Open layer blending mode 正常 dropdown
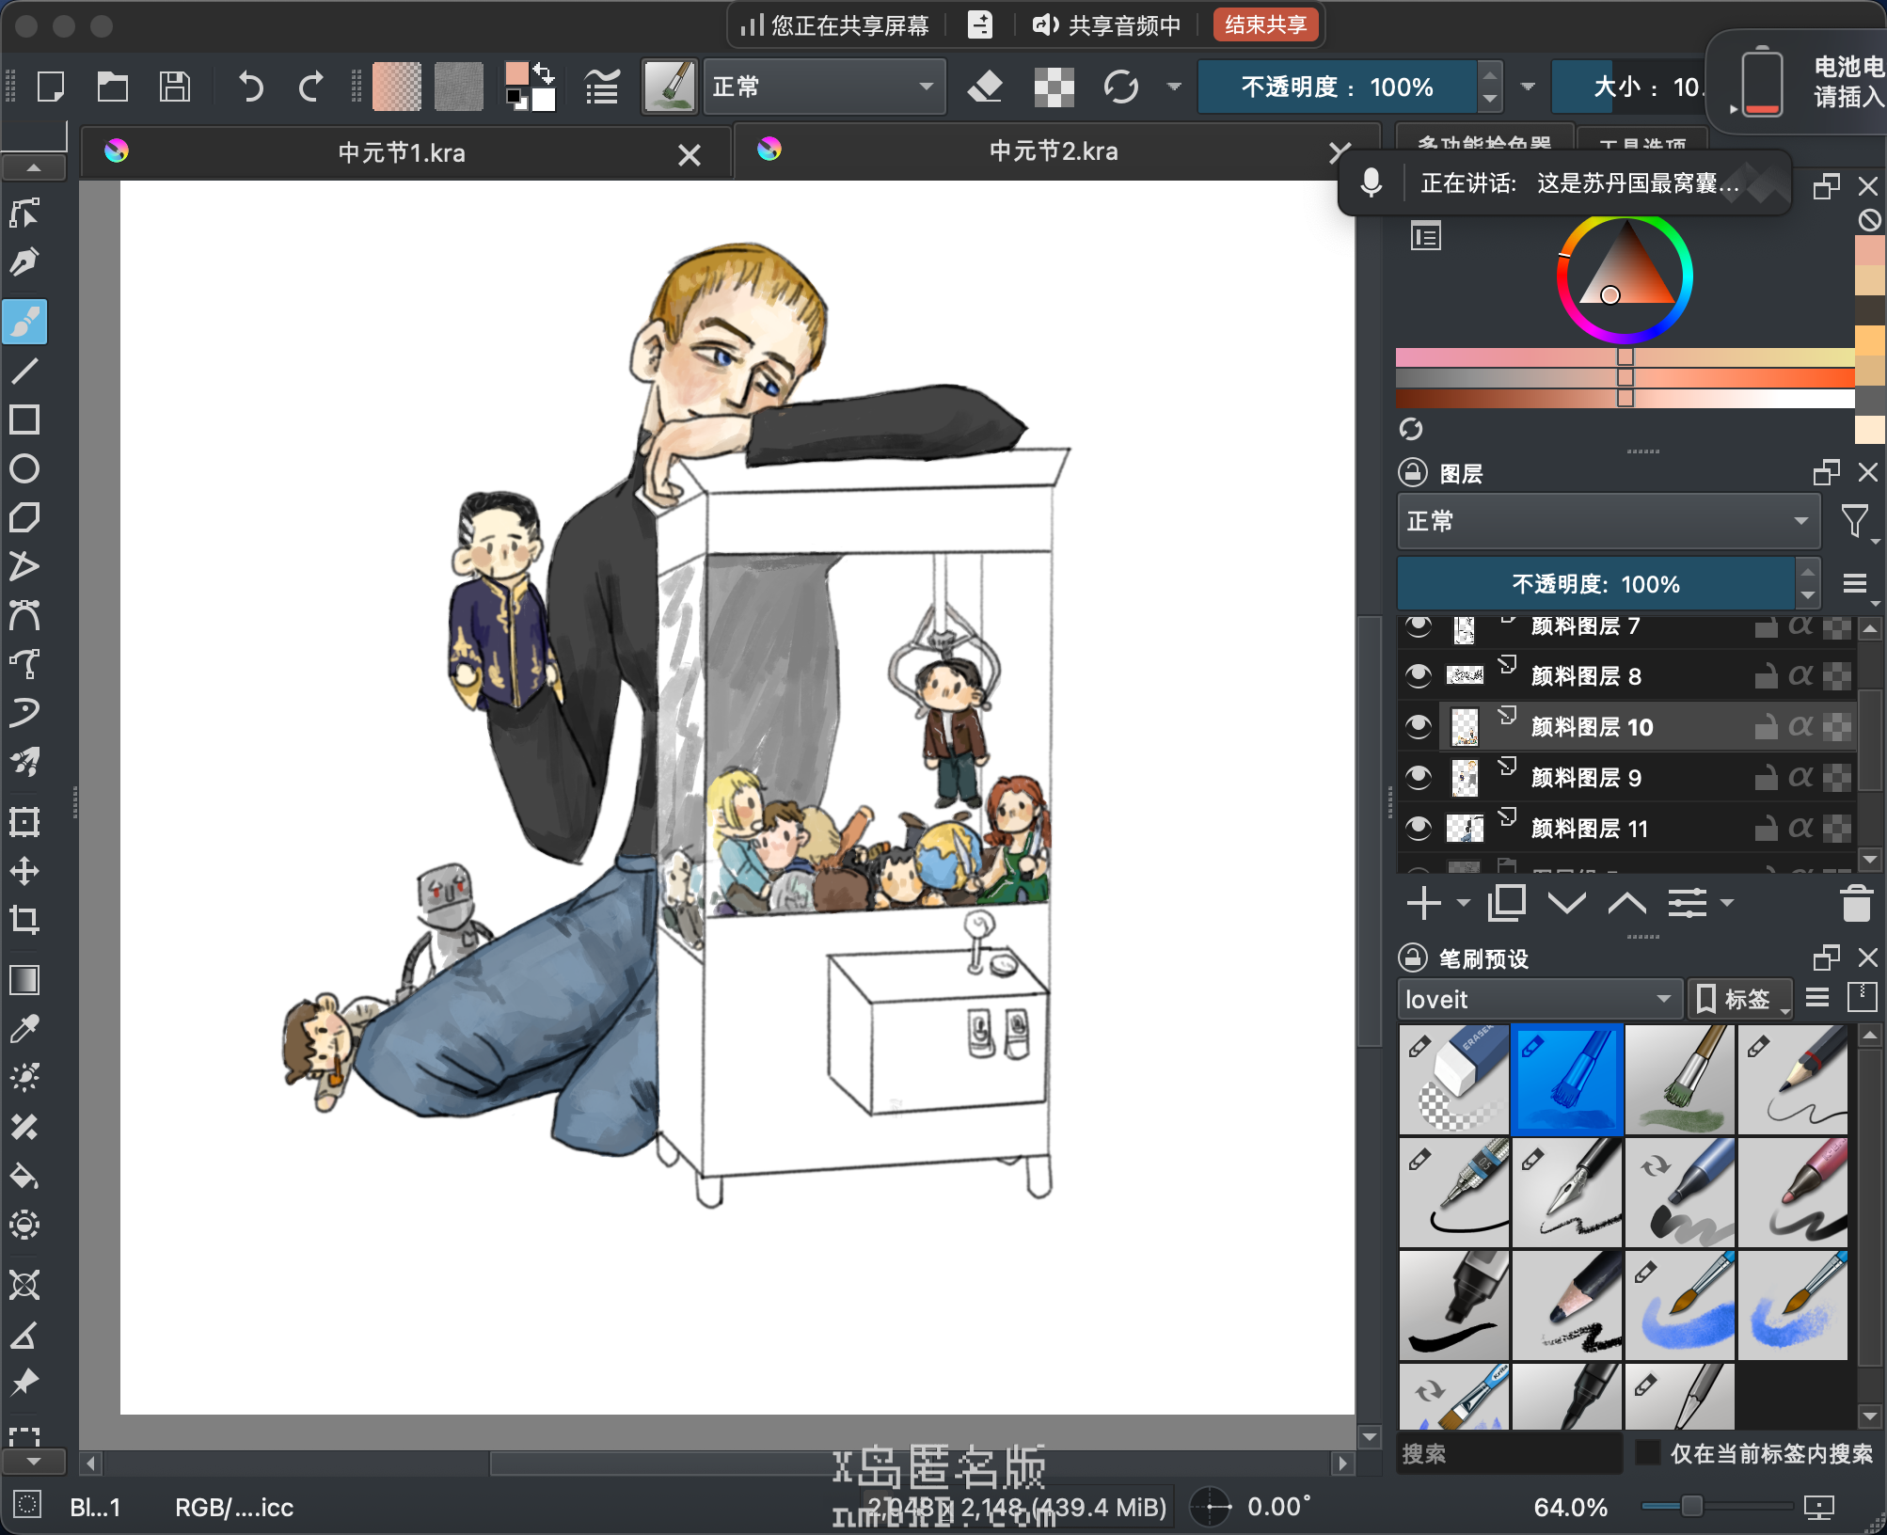Viewport: 1887px width, 1535px height. point(1608,521)
